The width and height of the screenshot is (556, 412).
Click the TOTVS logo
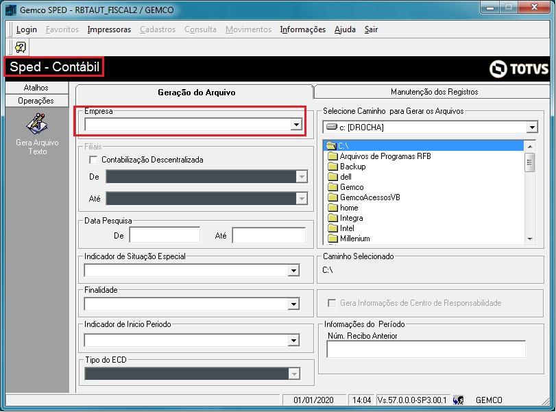point(519,69)
